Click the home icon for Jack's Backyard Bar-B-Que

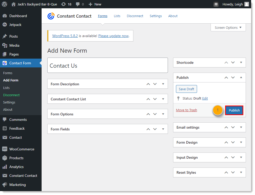tap(14, 4)
